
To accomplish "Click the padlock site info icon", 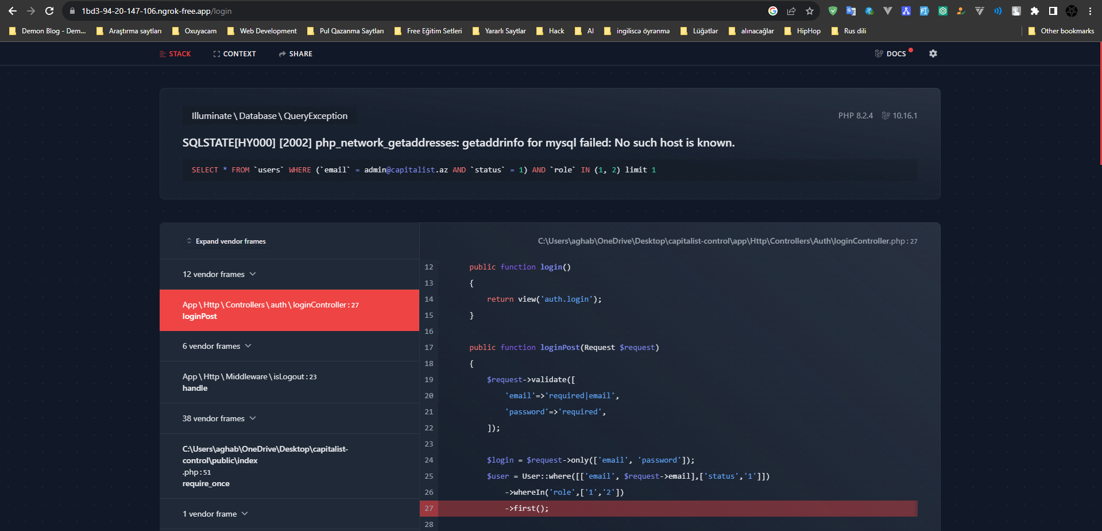I will (72, 11).
